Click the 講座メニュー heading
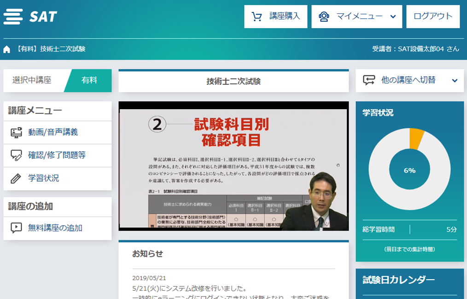This screenshot has width=467, height=299. click(35, 111)
